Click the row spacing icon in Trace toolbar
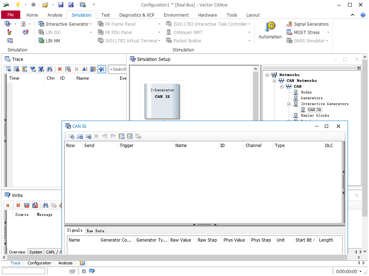The image size is (369, 276). (x=25, y=69)
